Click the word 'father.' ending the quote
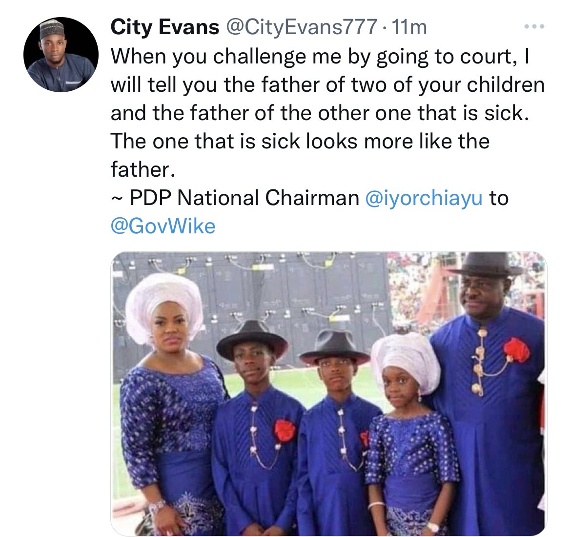This screenshot has width=571, height=537. tap(143, 169)
